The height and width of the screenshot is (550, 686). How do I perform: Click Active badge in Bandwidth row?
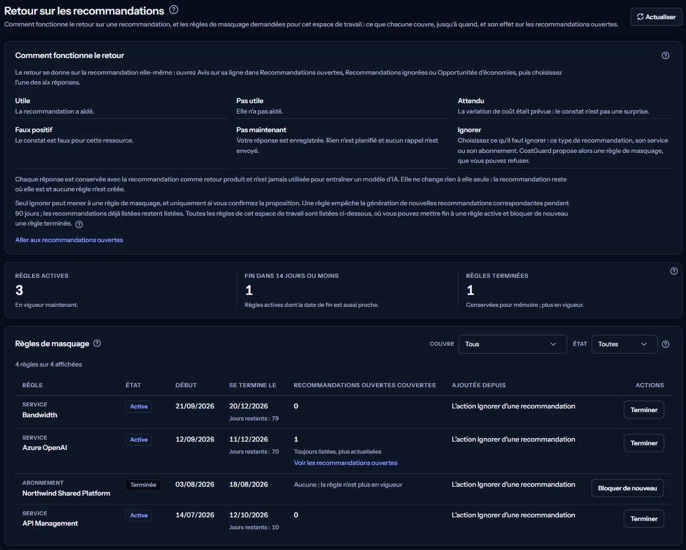(138, 407)
